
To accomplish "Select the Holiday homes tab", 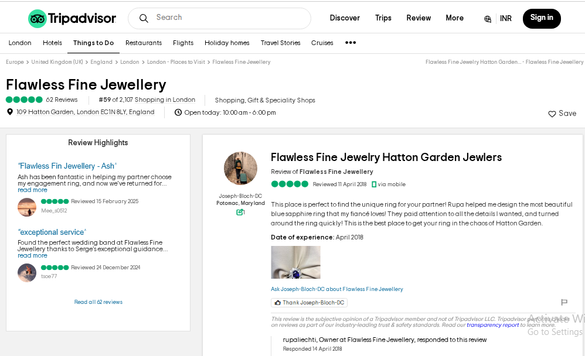I will tap(227, 43).
